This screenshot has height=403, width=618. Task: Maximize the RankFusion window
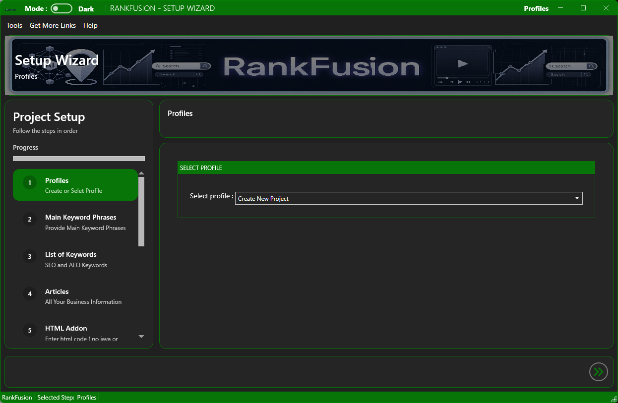click(583, 8)
